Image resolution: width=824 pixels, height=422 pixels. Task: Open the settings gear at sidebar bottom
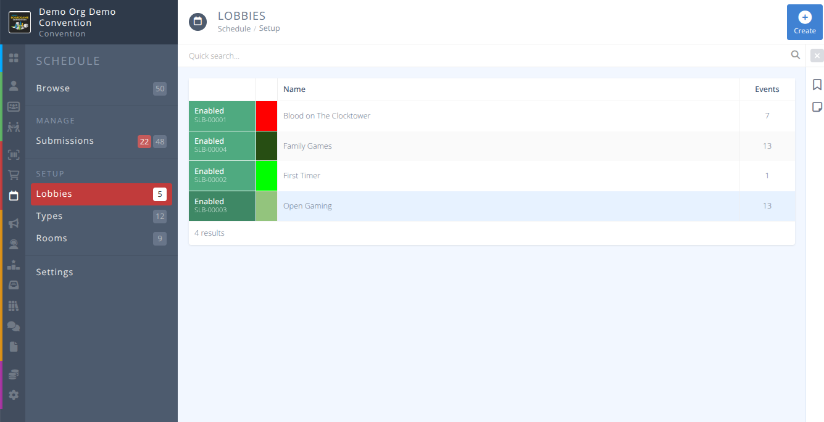(14, 394)
